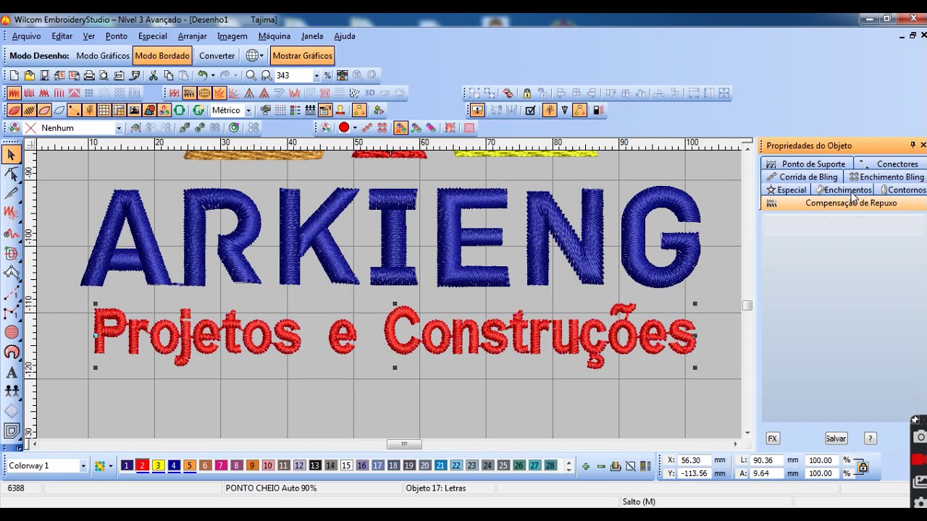927x521 pixels.
Task: Pin the Propriedades do Objeto panel
Action: (913, 145)
